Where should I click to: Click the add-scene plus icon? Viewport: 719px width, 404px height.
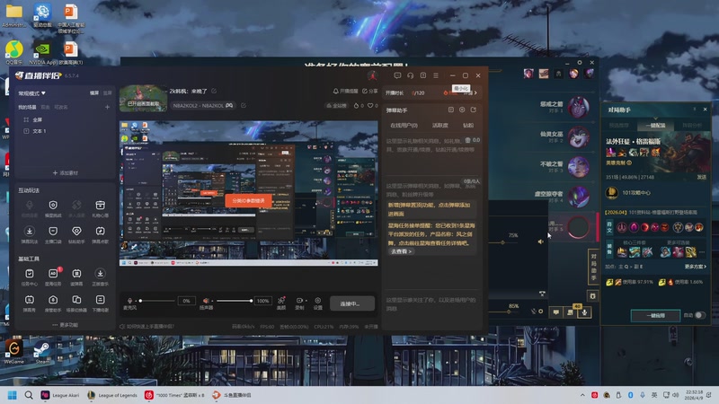click(x=107, y=107)
